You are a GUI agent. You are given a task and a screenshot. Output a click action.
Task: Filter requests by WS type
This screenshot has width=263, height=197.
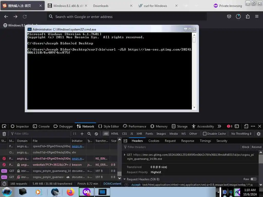(x=183, y=134)
